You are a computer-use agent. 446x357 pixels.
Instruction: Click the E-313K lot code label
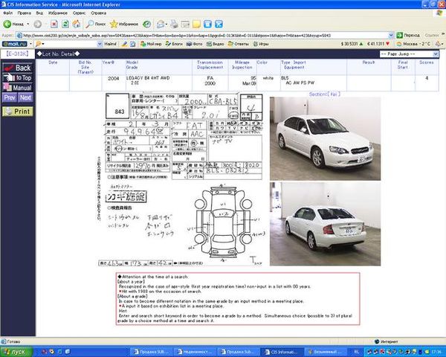17,54
